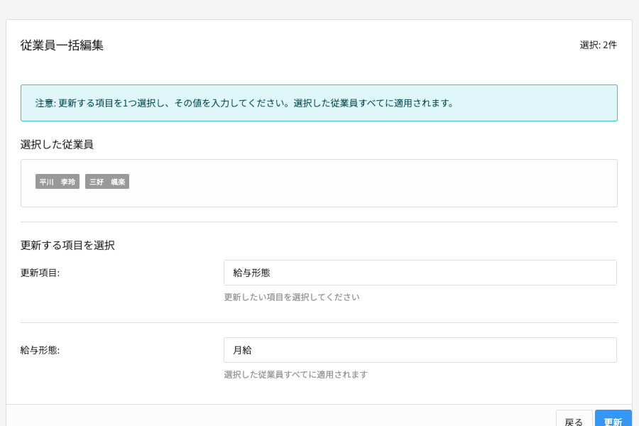639x426 pixels.
Task: Click the 更新したい項目を選択してください hint text
Action: pos(292,297)
